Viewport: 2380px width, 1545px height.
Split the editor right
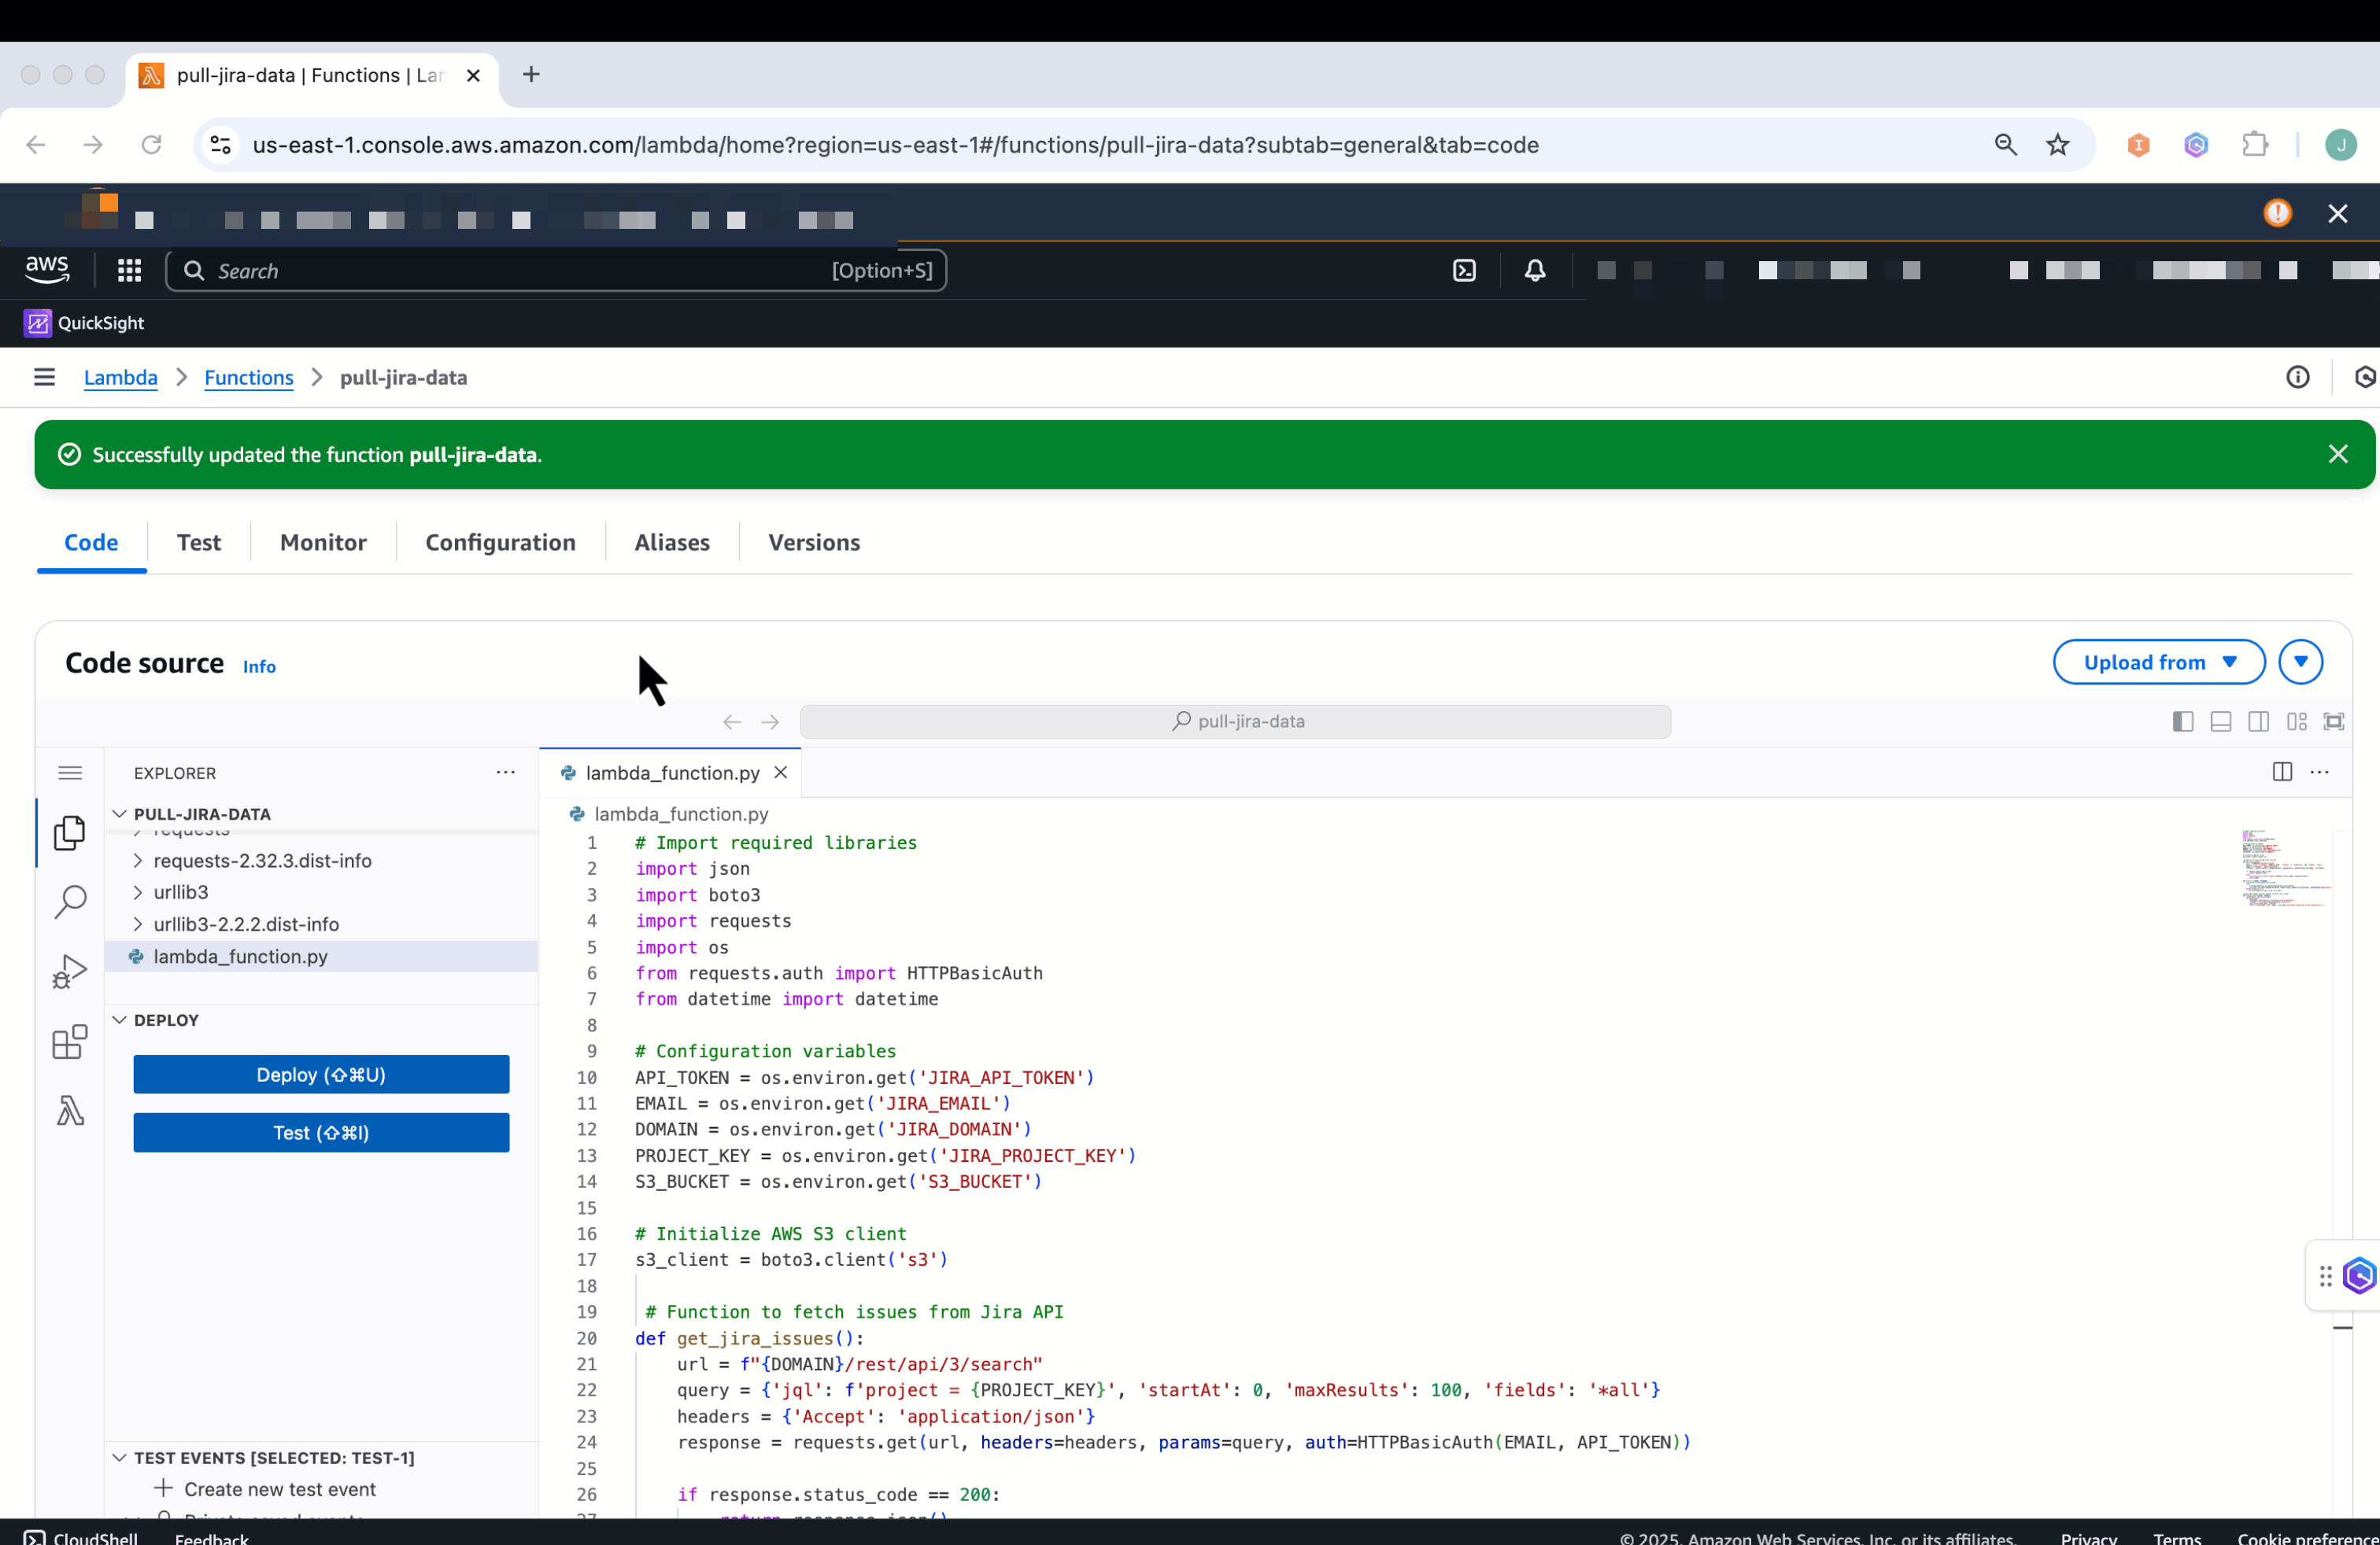click(x=2282, y=772)
